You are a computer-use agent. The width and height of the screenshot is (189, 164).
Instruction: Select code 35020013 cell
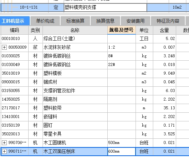tap(15, 134)
